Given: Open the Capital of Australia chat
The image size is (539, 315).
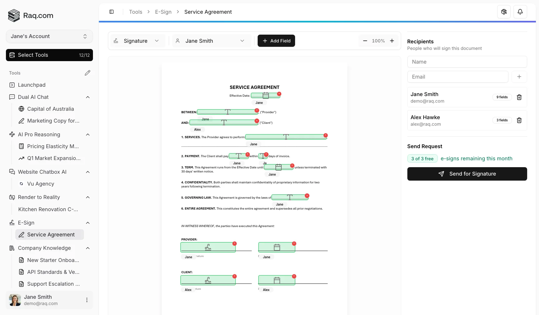Looking at the screenshot, I should click(x=50, y=109).
